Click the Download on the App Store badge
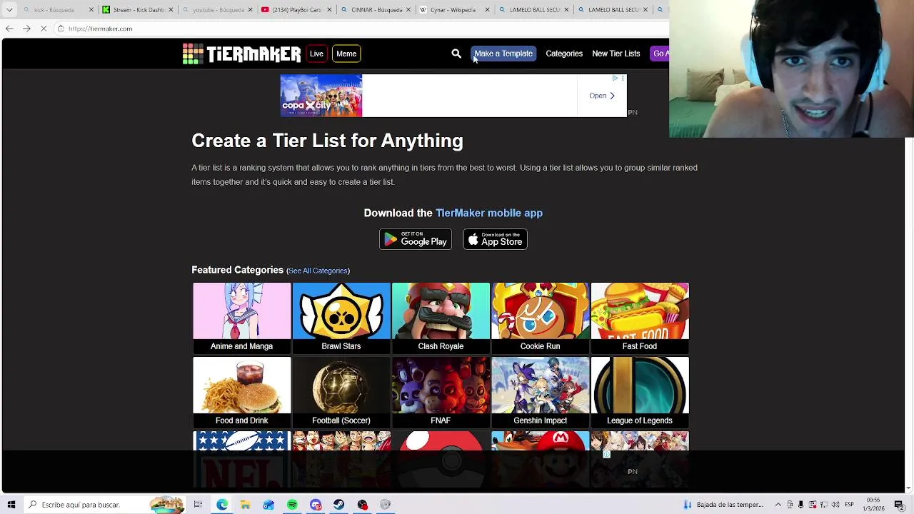 496,239
